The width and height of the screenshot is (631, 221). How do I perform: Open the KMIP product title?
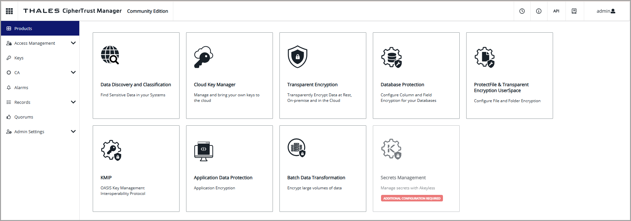[106, 178]
